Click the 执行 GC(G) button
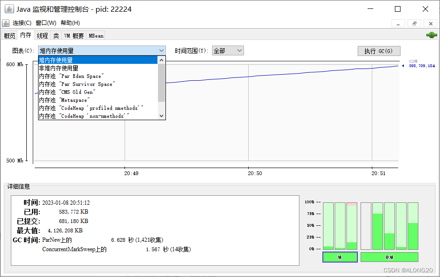 coord(379,51)
